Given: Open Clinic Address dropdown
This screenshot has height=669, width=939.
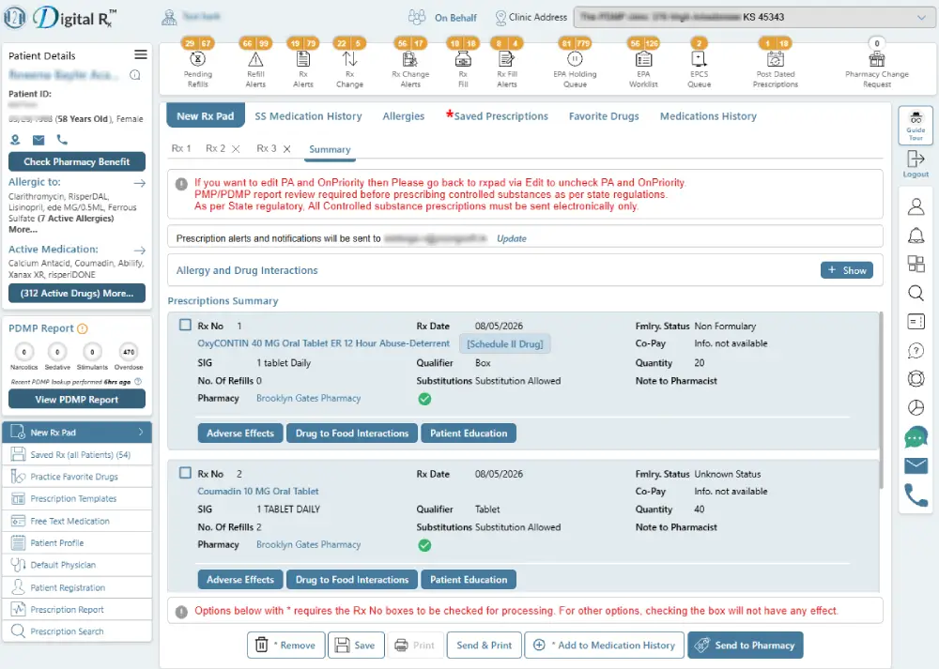Looking at the screenshot, I should click(753, 17).
